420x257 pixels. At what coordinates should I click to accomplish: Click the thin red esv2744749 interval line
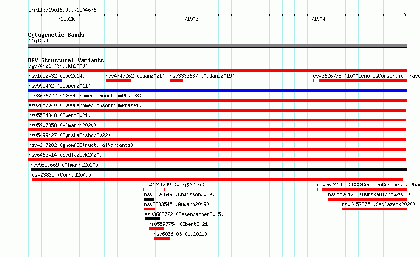pos(154,189)
